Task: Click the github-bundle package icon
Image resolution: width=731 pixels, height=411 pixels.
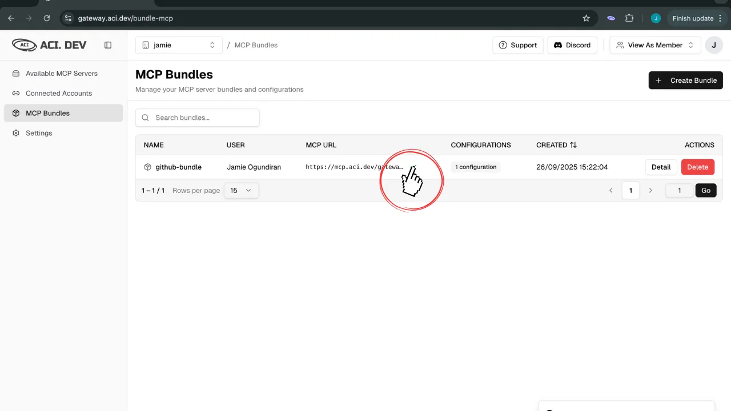Action: click(x=147, y=167)
